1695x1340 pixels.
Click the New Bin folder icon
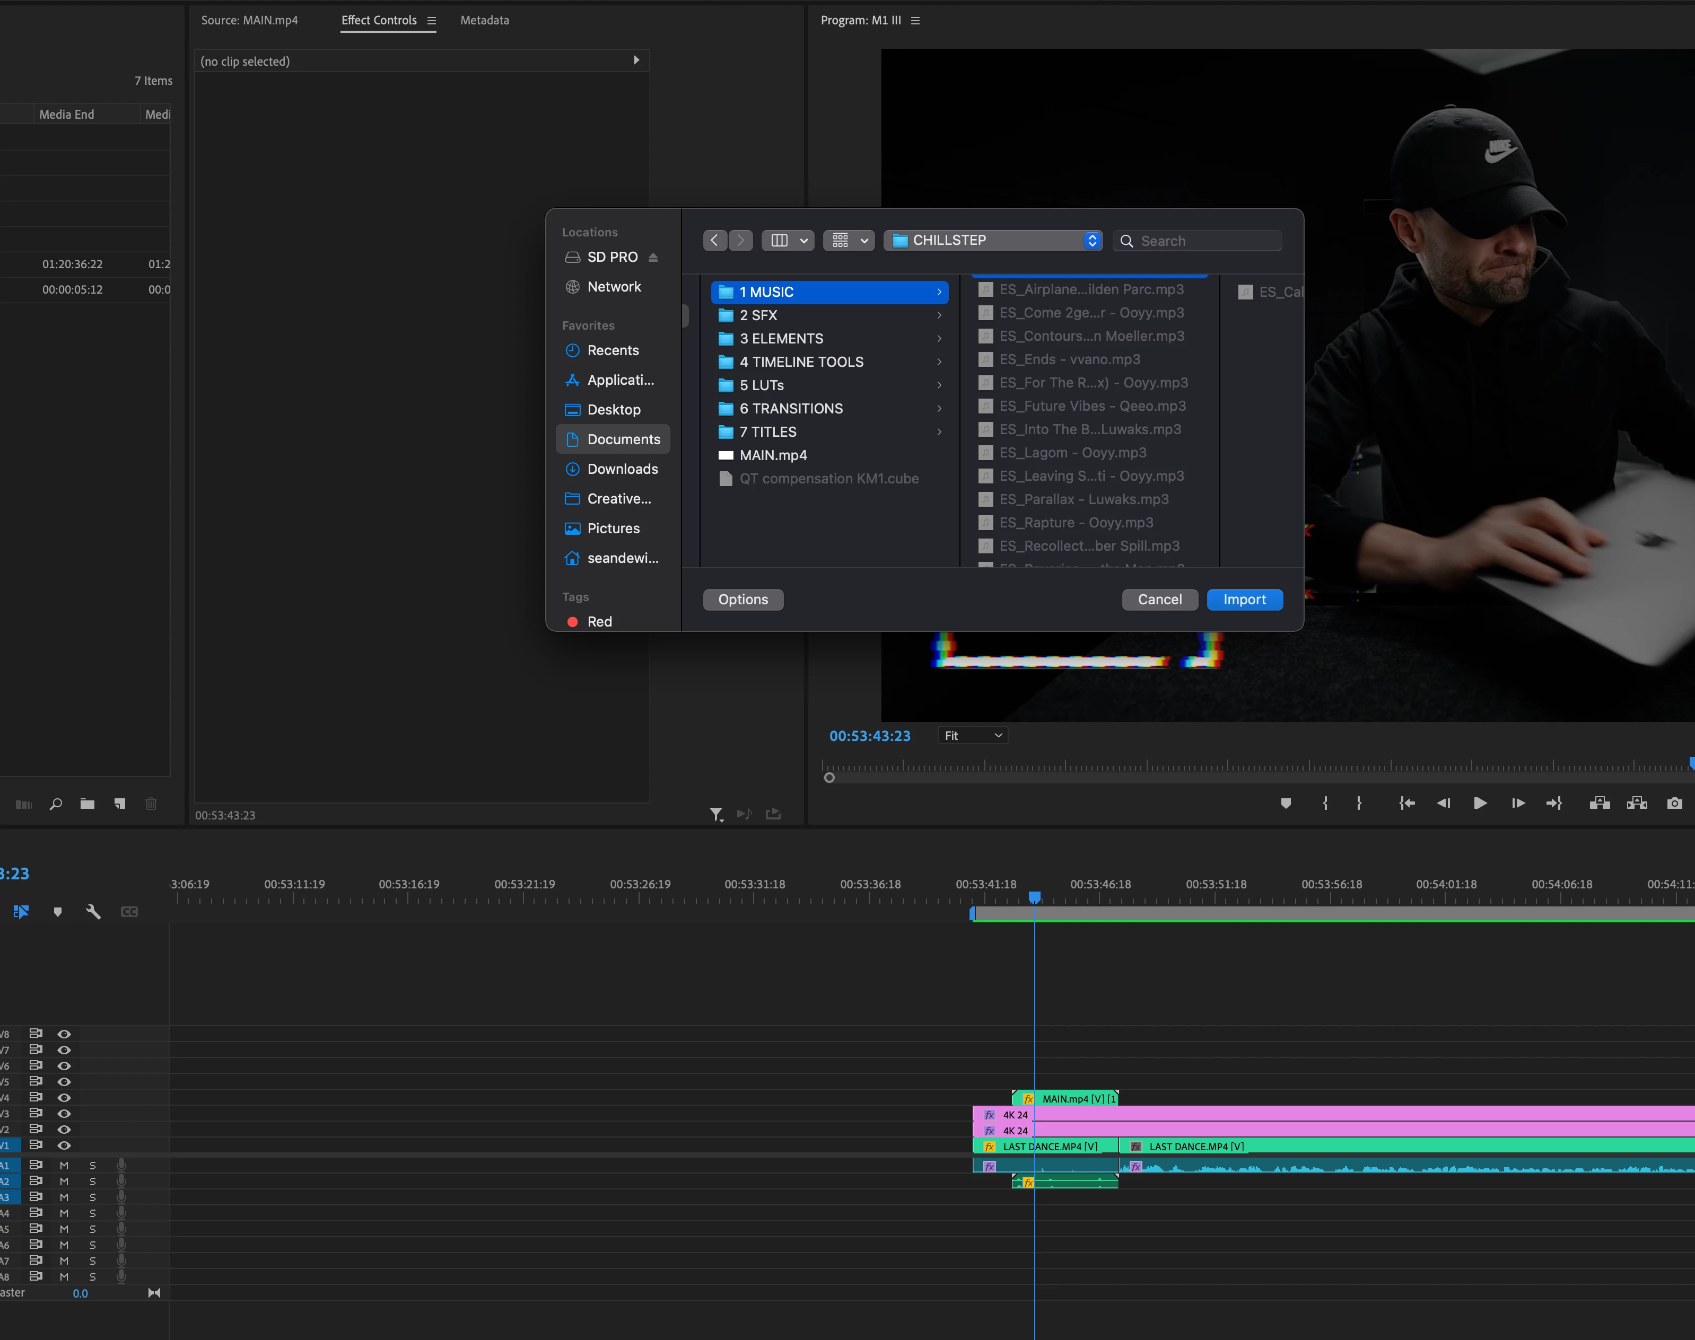87,804
